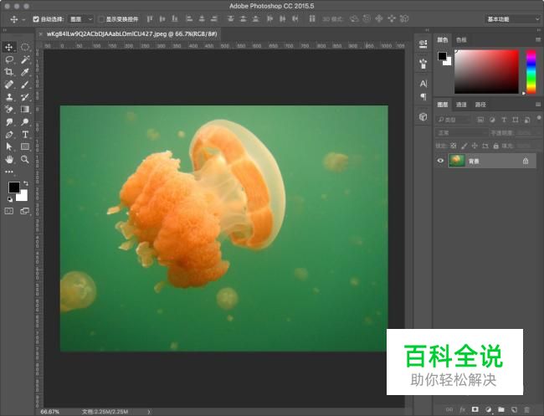
Task: Uncheck the 自动选择 checkbox
Action: pyautogui.click(x=36, y=18)
